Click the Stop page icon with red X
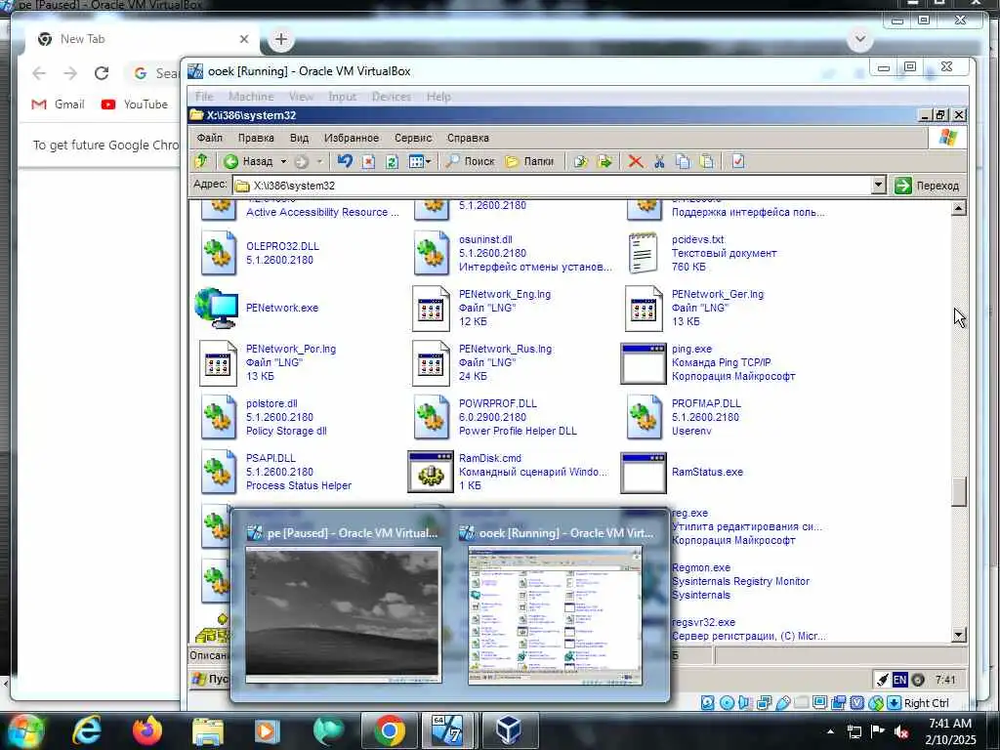1000x750 pixels. point(368,161)
